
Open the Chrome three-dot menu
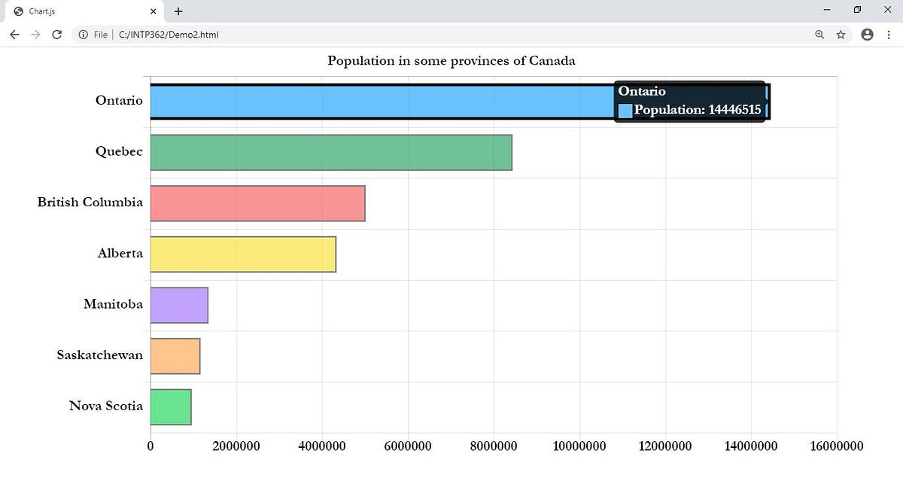[x=889, y=35]
